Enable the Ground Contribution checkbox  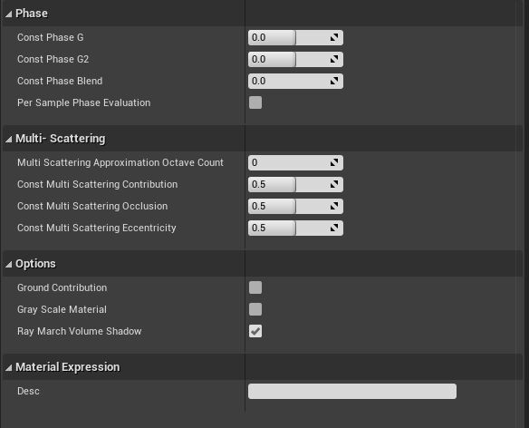[x=255, y=287]
